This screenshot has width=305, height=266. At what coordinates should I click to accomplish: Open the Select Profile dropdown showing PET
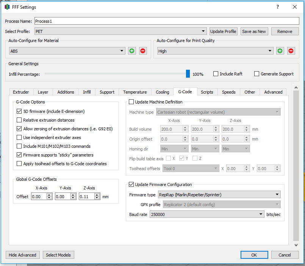pyautogui.click(x=120, y=31)
